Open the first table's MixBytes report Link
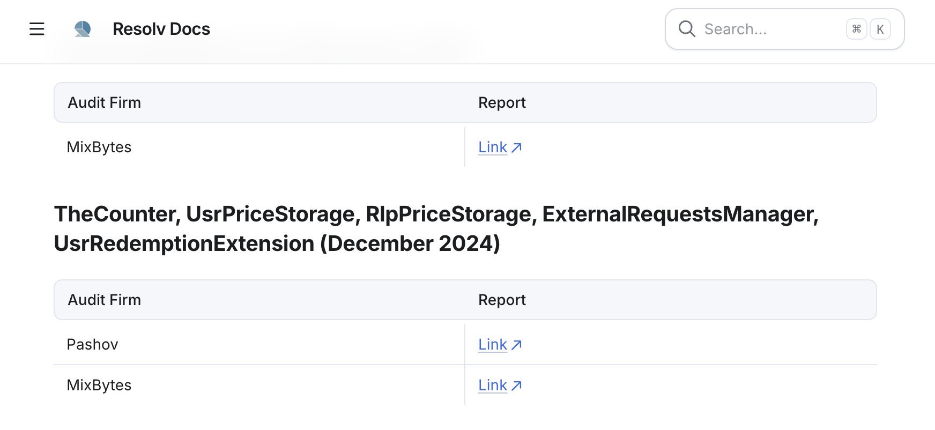Viewport: 935px width, 430px height. (x=492, y=147)
